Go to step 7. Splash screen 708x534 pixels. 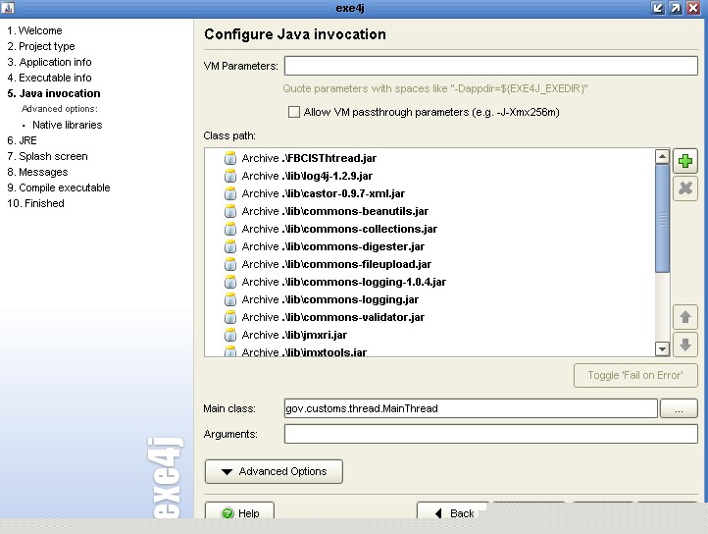[47, 156]
